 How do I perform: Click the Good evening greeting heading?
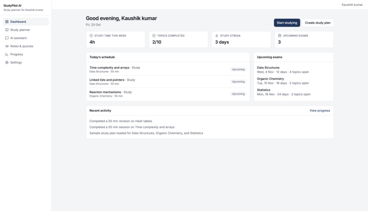pos(121,18)
